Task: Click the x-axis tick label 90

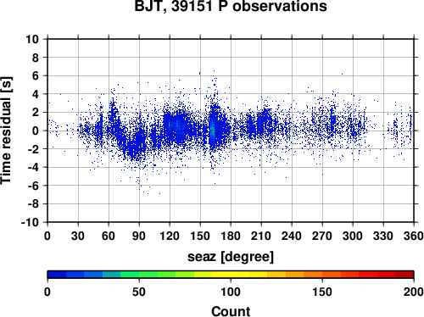Action: pos(139,236)
